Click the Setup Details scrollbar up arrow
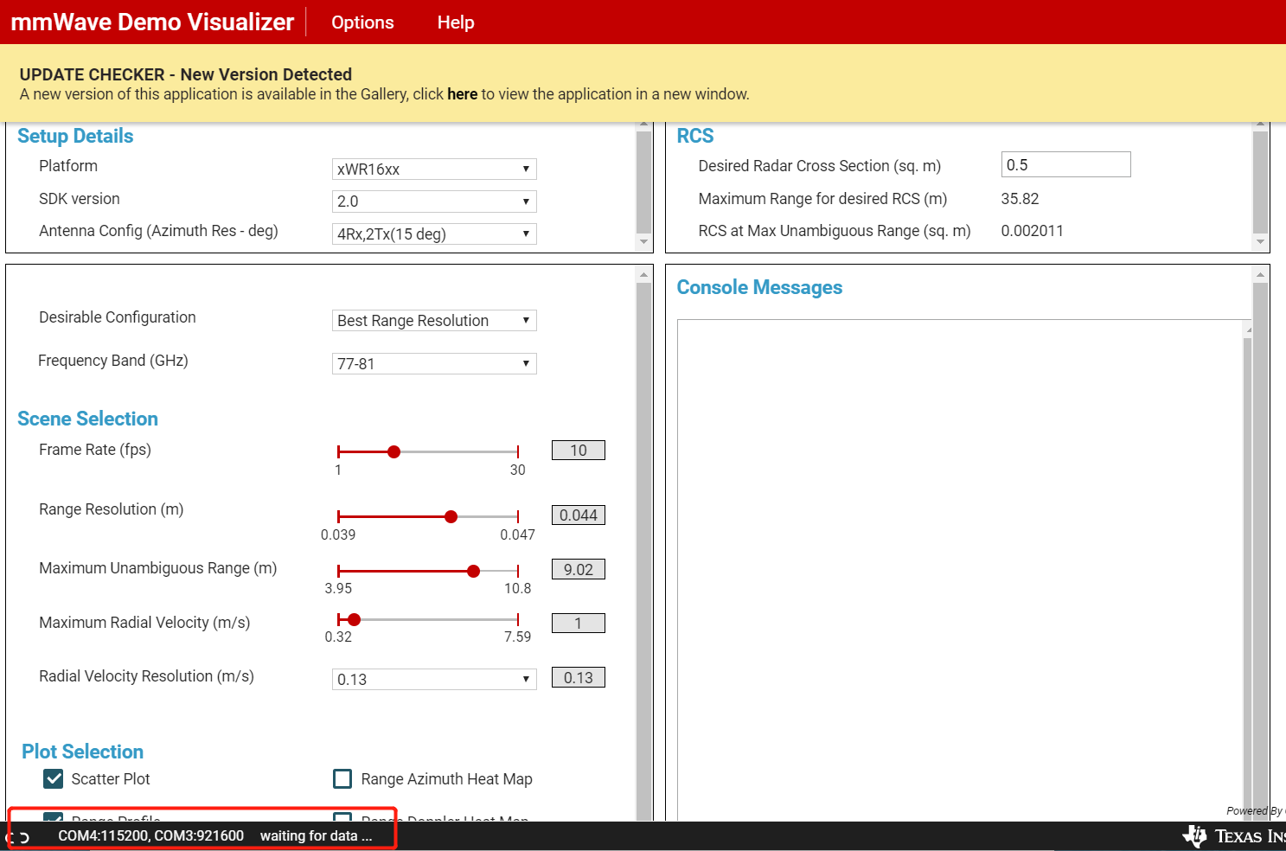Image resolution: width=1286 pixels, height=851 pixels. [x=643, y=125]
